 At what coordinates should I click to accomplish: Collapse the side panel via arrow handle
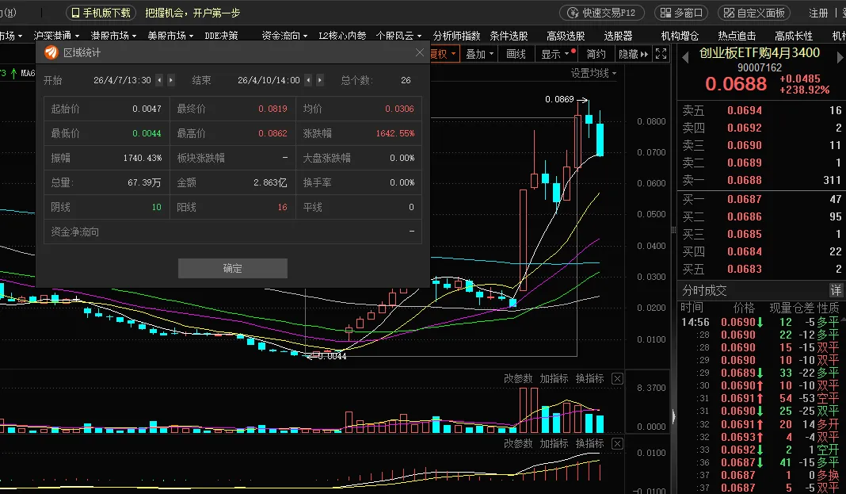(x=673, y=415)
